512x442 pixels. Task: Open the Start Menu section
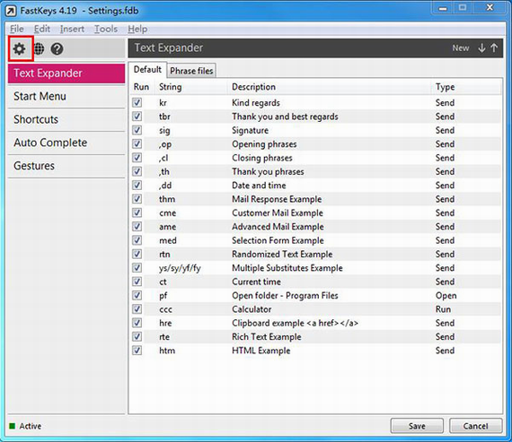point(66,97)
